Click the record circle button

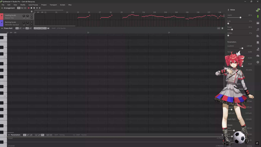(34, 8)
